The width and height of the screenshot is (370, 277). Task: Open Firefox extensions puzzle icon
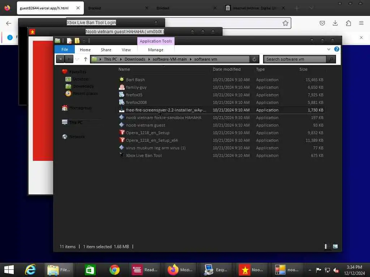tap(348, 23)
